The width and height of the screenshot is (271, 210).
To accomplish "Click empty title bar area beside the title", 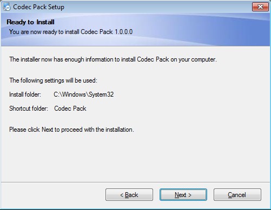I will pos(157,7).
